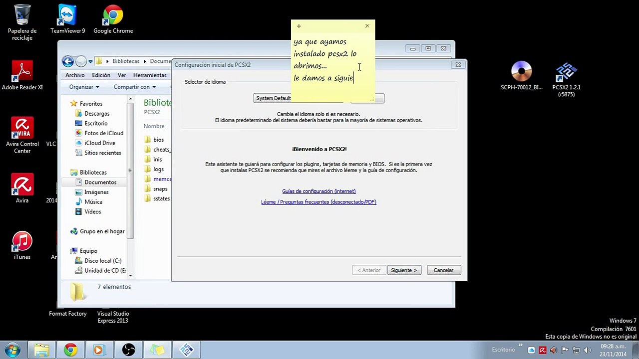Click Siguiente to continue the wizard

[404, 270]
